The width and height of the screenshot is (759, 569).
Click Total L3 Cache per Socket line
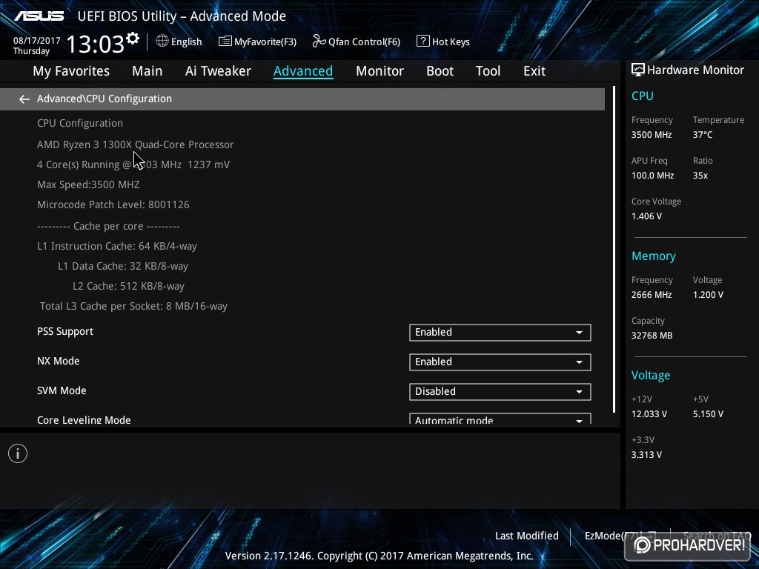coord(133,306)
